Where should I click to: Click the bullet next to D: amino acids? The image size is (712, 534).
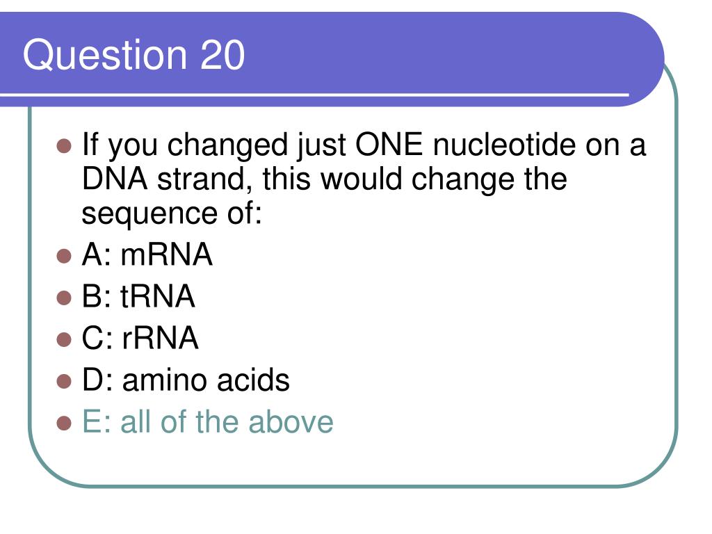pos(64,382)
